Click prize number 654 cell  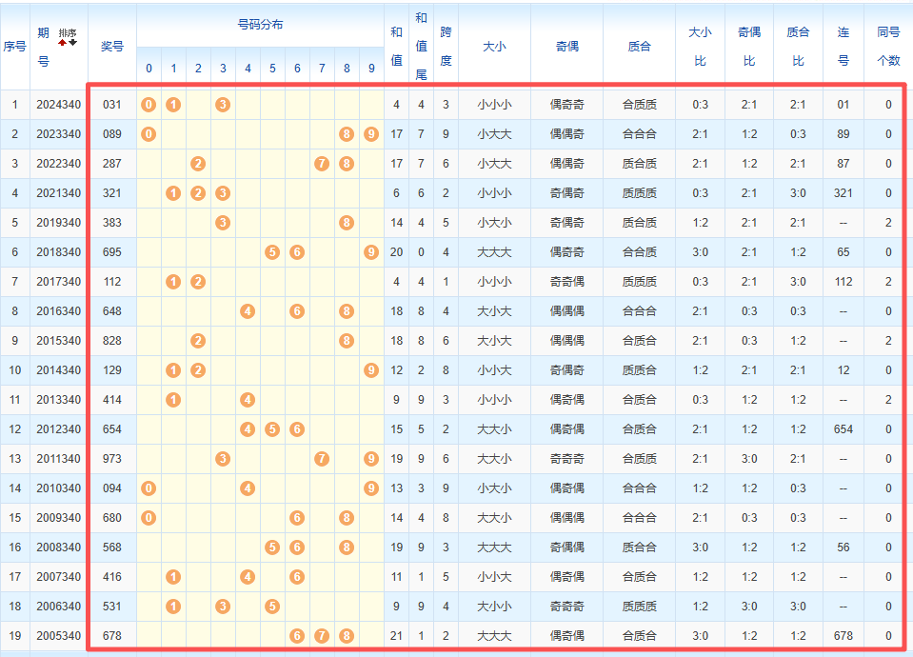[112, 429]
